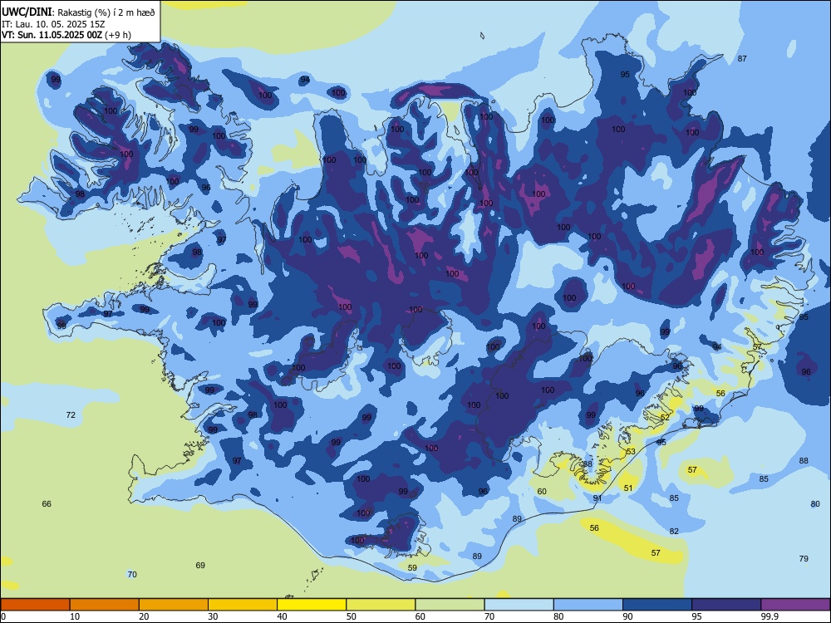The height and width of the screenshot is (623, 831).
Task: Click the 72 humidity value over the sea
Action: click(71, 415)
